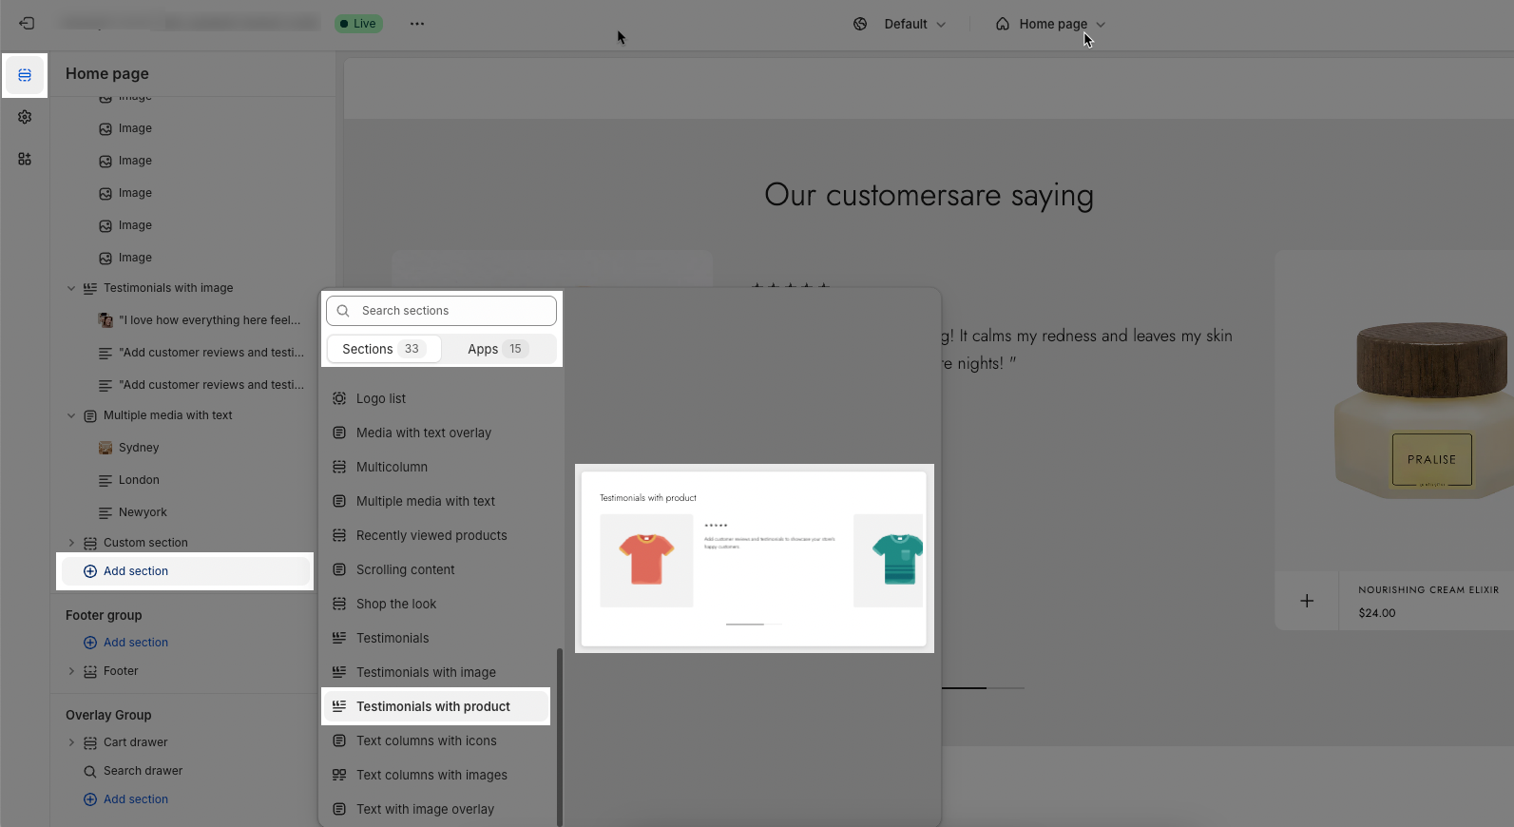The image size is (1514, 827).
Task: Collapse the Multiple media with text section
Action: click(71, 415)
